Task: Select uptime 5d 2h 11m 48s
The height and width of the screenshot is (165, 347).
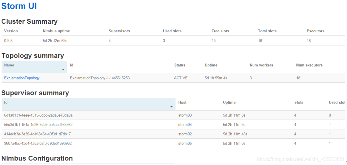Action: [235, 134]
